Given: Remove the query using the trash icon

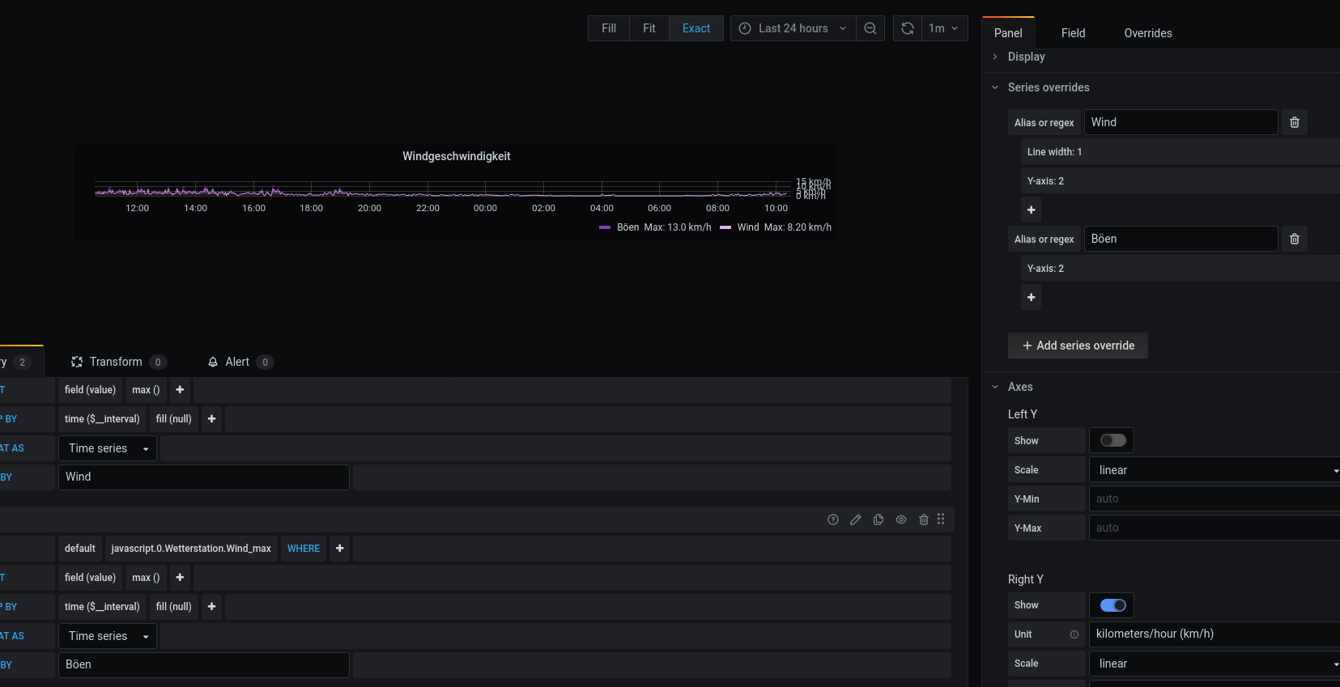Looking at the screenshot, I should 924,519.
